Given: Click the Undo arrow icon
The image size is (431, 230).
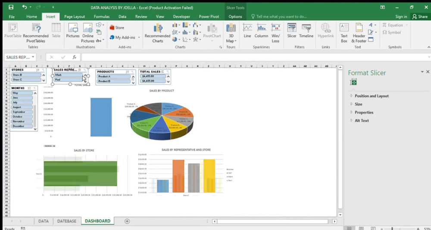Looking at the screenshot, I should tap(25, 7).
